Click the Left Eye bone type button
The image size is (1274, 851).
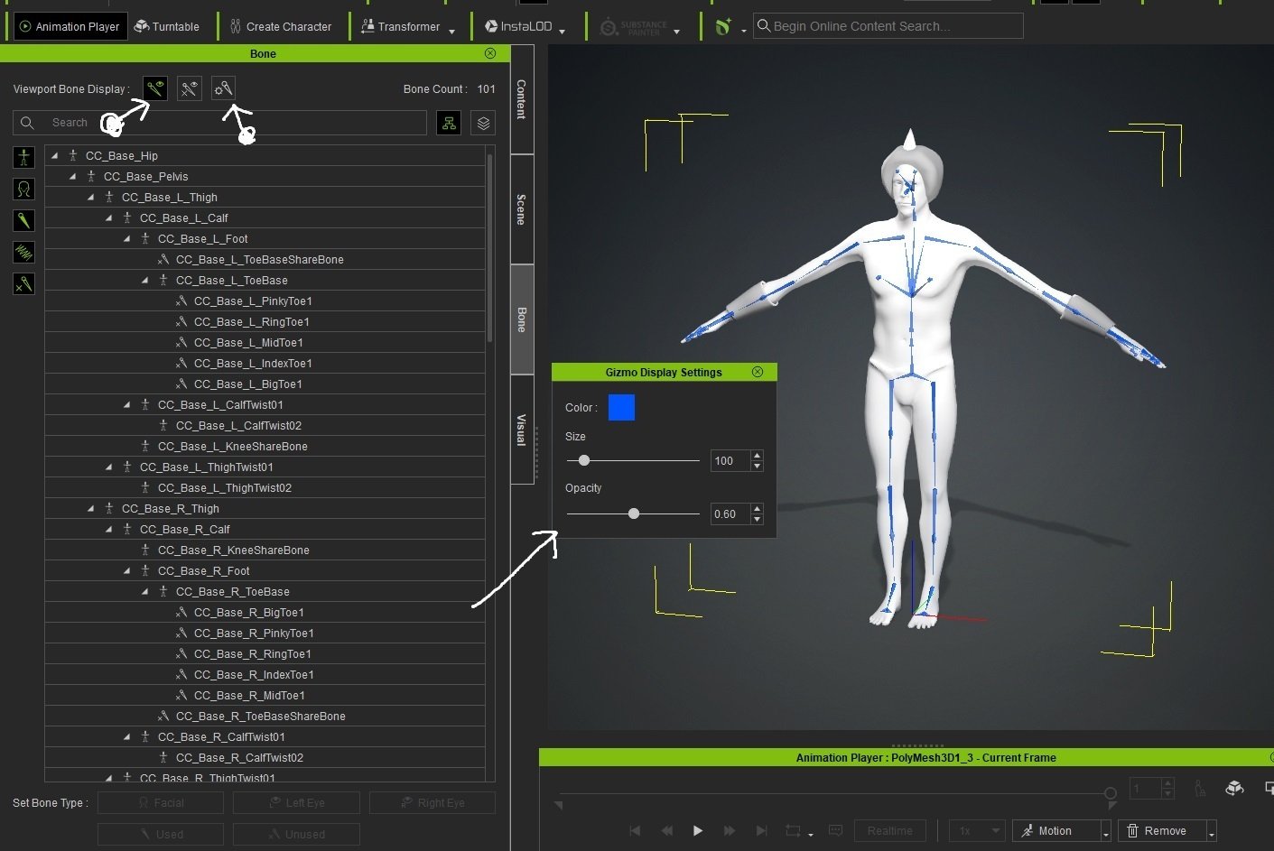pos(296,802)
